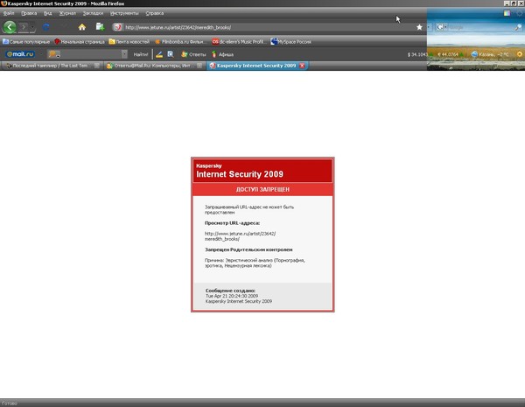Open Mail.ru toolbar settings gear icon
The height and width of the screenshot is (407, 525).
pyautogui.click(x=520, y=54)
